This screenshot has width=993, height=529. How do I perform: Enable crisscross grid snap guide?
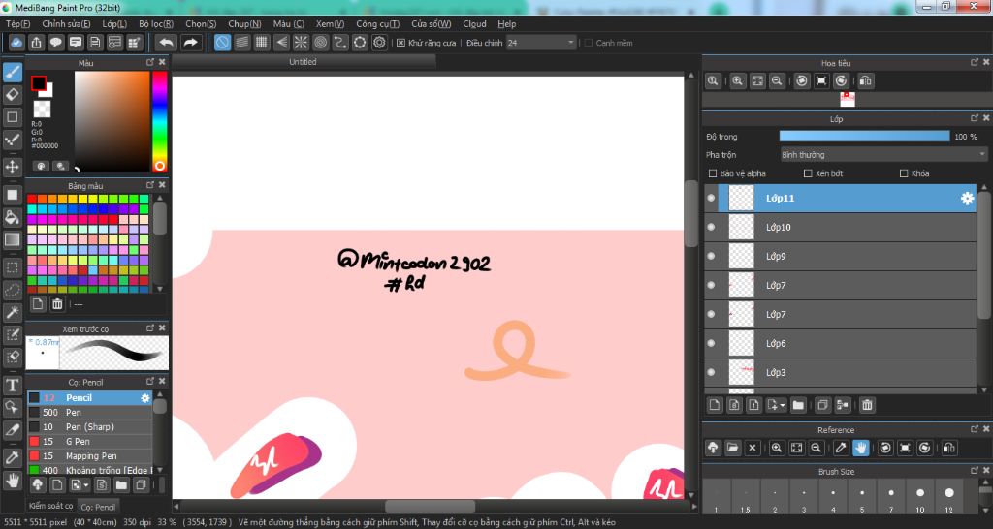point(262,43)
